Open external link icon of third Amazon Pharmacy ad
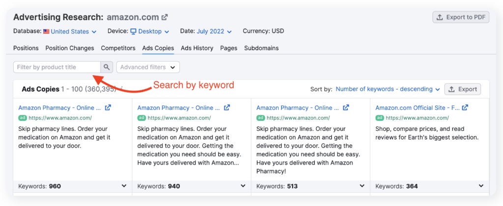 tap(346, 108)
